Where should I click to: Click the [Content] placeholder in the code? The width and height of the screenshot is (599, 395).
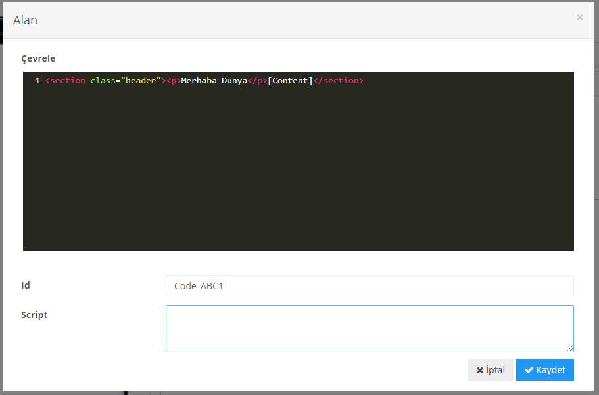[x=290, y=81]
